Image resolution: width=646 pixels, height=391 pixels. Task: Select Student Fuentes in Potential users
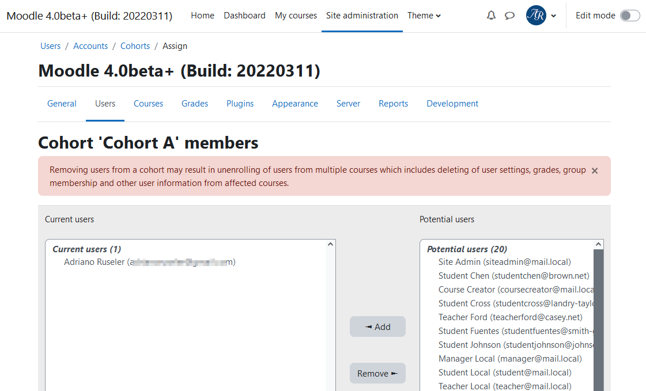click(516, 331)
